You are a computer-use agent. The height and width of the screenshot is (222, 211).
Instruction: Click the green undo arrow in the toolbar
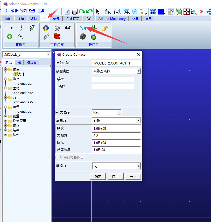[x=89, y=11]
